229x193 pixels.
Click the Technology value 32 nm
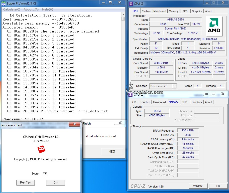click(156, 33)
